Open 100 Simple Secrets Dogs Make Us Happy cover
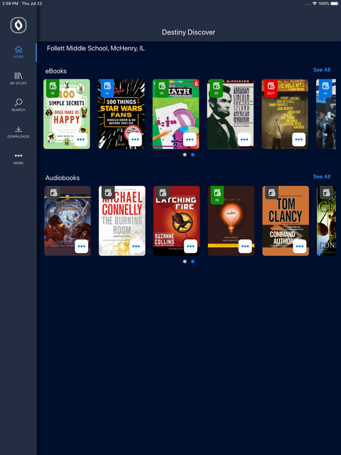Image resolution: width=341 pixels, height=455 pixels. tap(67, 114)
